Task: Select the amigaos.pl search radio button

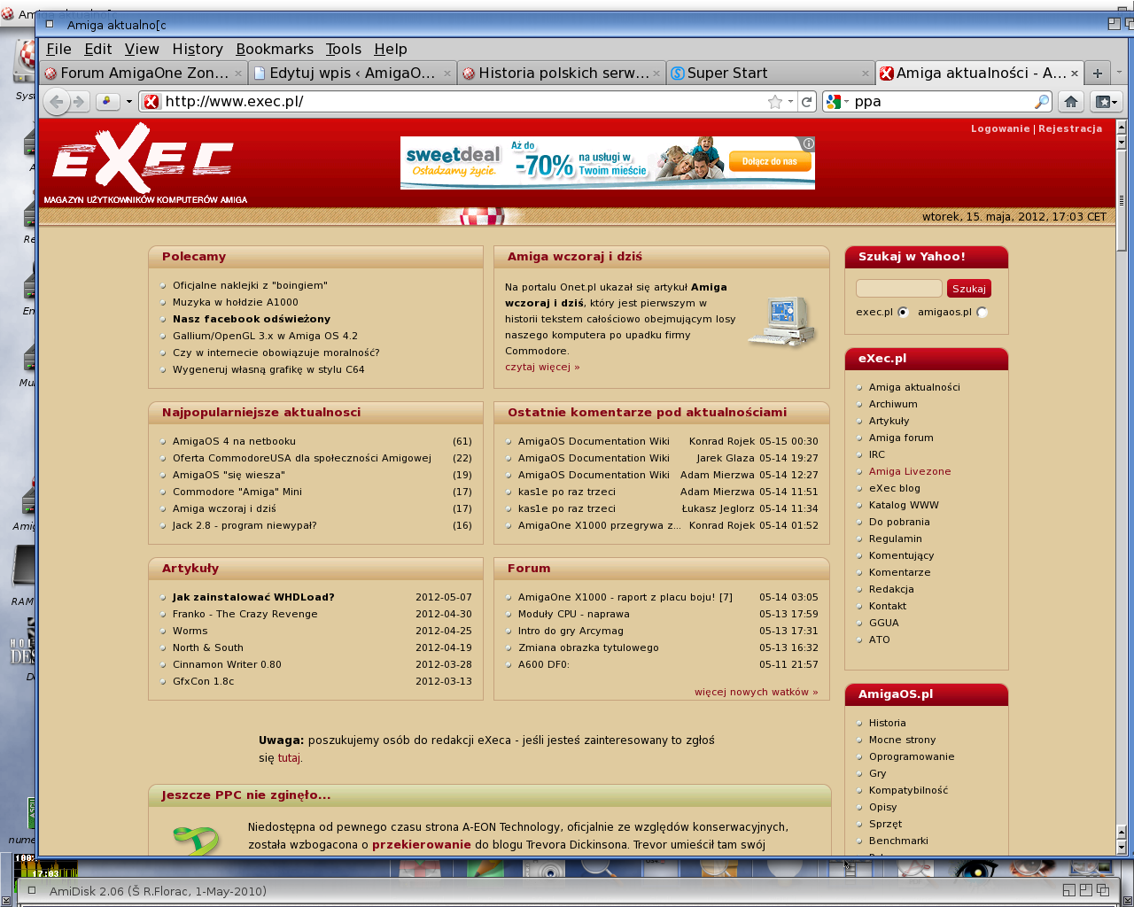Action: point(982,312)
